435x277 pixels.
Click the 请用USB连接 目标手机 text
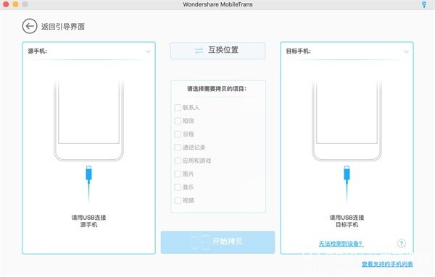click(x=347, y=221)
